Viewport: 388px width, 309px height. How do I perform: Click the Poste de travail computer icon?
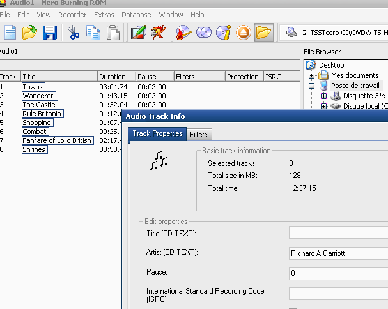[323, 86]
